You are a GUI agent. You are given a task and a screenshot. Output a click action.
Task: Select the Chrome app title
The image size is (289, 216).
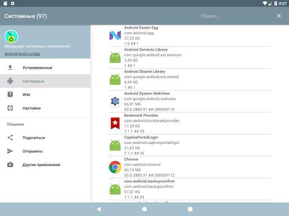131,159
